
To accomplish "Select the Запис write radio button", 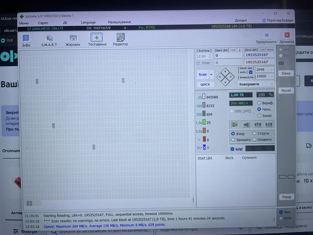I will click(259, 115).
